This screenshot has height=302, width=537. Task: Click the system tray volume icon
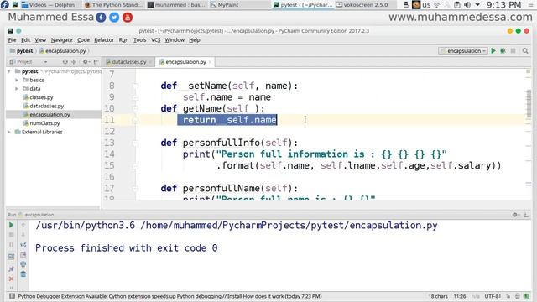point(467,5)
